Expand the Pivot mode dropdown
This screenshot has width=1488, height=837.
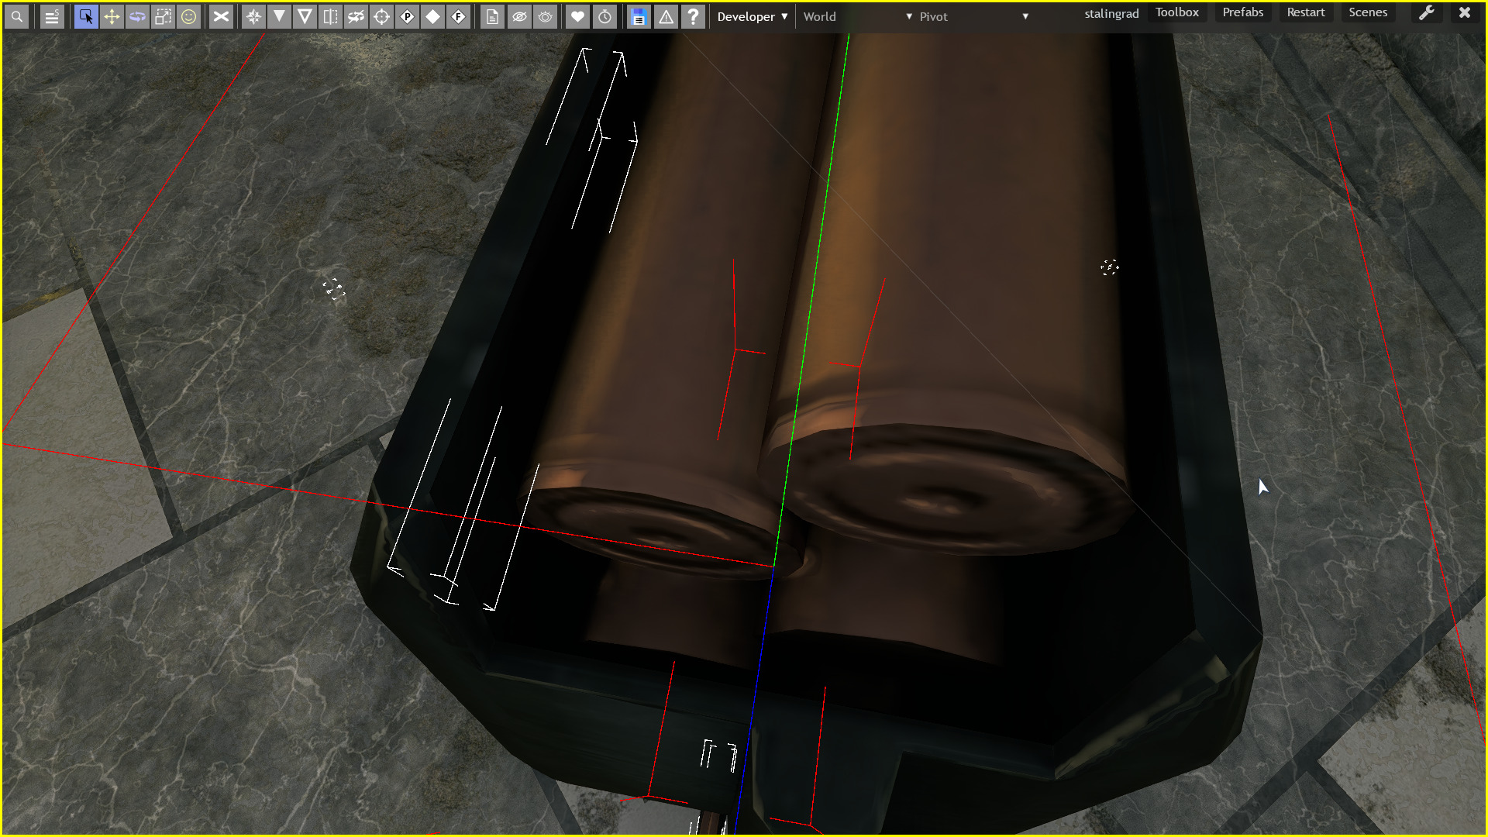973,16
